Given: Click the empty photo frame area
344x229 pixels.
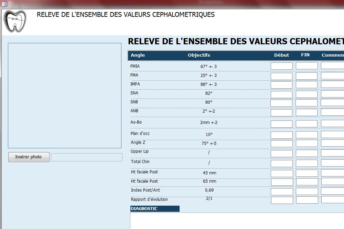Looking at the screenshot, I should click(x=65, y=96).
